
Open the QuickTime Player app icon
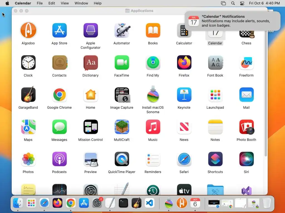[x=122, y=159]
